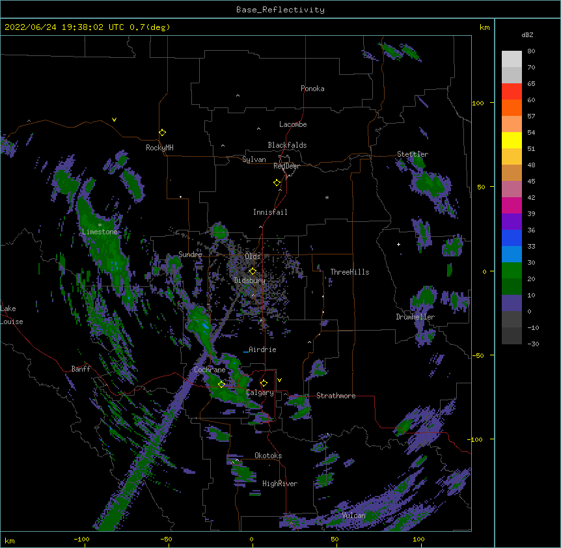Click the 80 value on dBZ legend
The width and height of the screenshot is (561, 548).
pos(531,51)
